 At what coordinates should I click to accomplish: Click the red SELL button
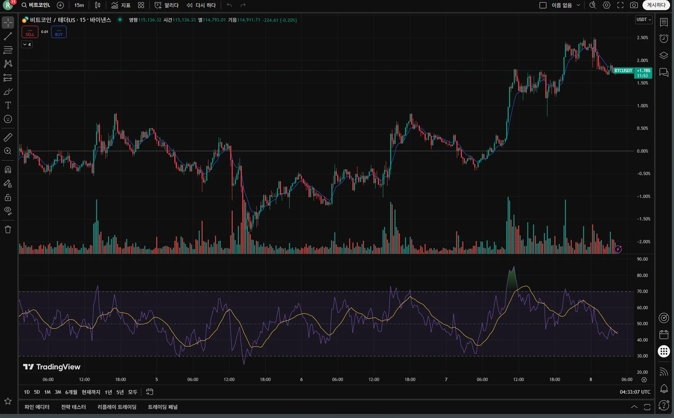coord(30,32)
